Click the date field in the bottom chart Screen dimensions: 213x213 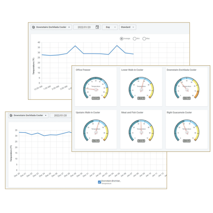click(60, 116)
